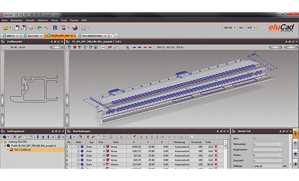The width and height of the screenshot is (299, 181).
Task: Click red left arrow in 3D view toolbar
Action: [x=145, y=47]
